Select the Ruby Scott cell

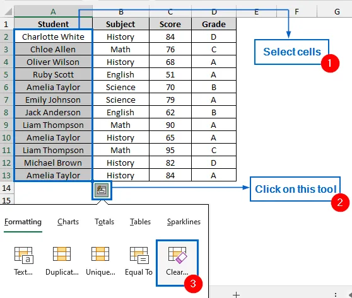coord(53,74)
